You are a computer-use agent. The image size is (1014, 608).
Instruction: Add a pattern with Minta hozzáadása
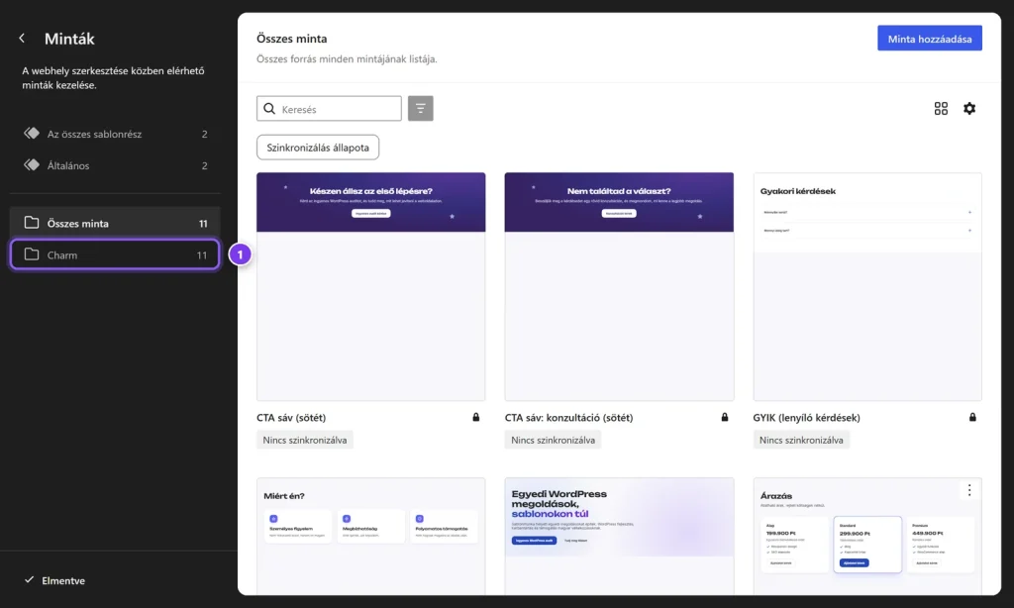(x=929, y=39)
